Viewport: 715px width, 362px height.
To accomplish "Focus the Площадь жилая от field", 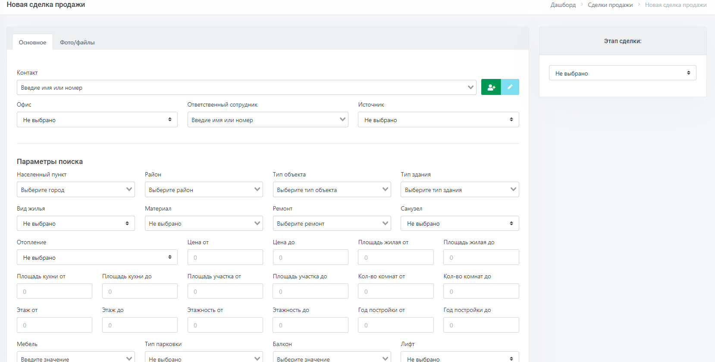I will [x=396, y=257].
